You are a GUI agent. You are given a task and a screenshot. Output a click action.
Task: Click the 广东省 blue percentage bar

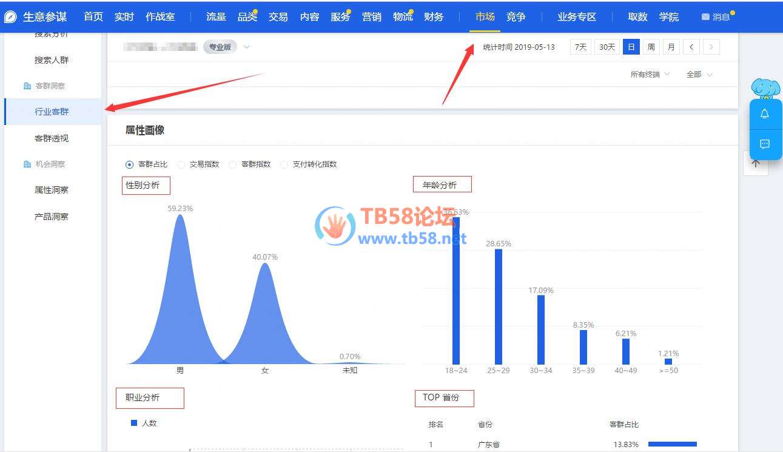672,444
